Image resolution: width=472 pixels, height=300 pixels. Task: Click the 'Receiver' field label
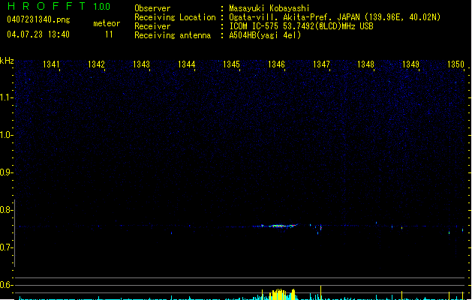[x=152, y=26]
